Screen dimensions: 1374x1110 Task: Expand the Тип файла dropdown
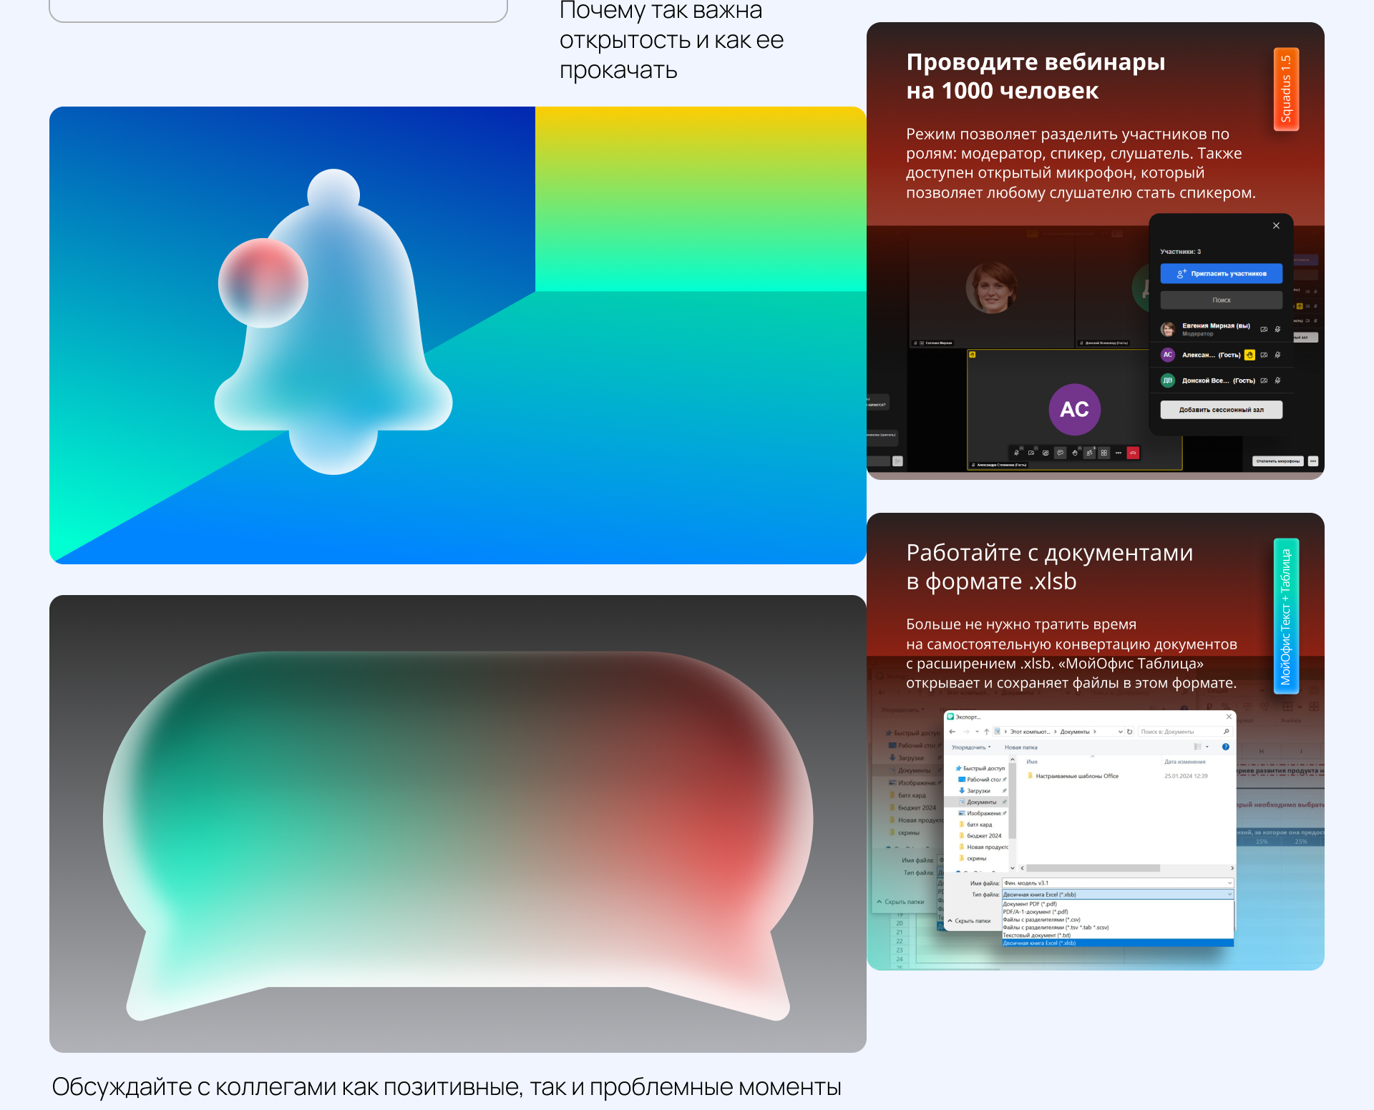(1229, 894)
